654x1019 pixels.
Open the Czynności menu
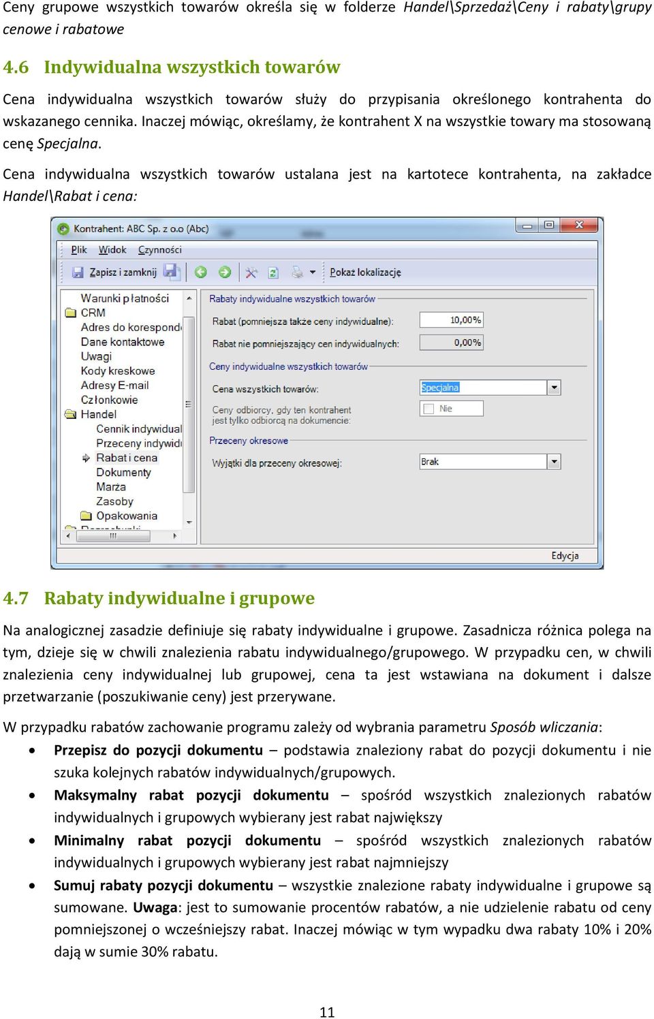[160, 250]
